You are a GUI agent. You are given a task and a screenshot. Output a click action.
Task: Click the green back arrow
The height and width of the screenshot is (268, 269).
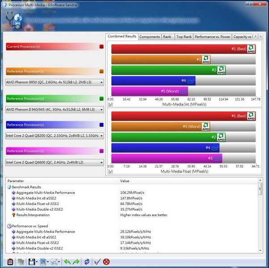(x=67, y=262)
